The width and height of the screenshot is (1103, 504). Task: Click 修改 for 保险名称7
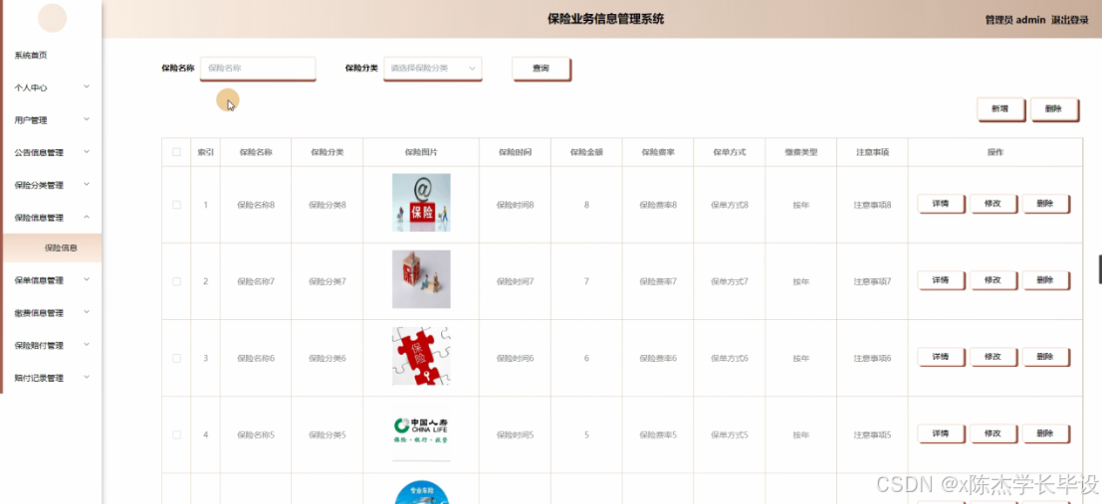pyautogui.click(x=993, y=280)
